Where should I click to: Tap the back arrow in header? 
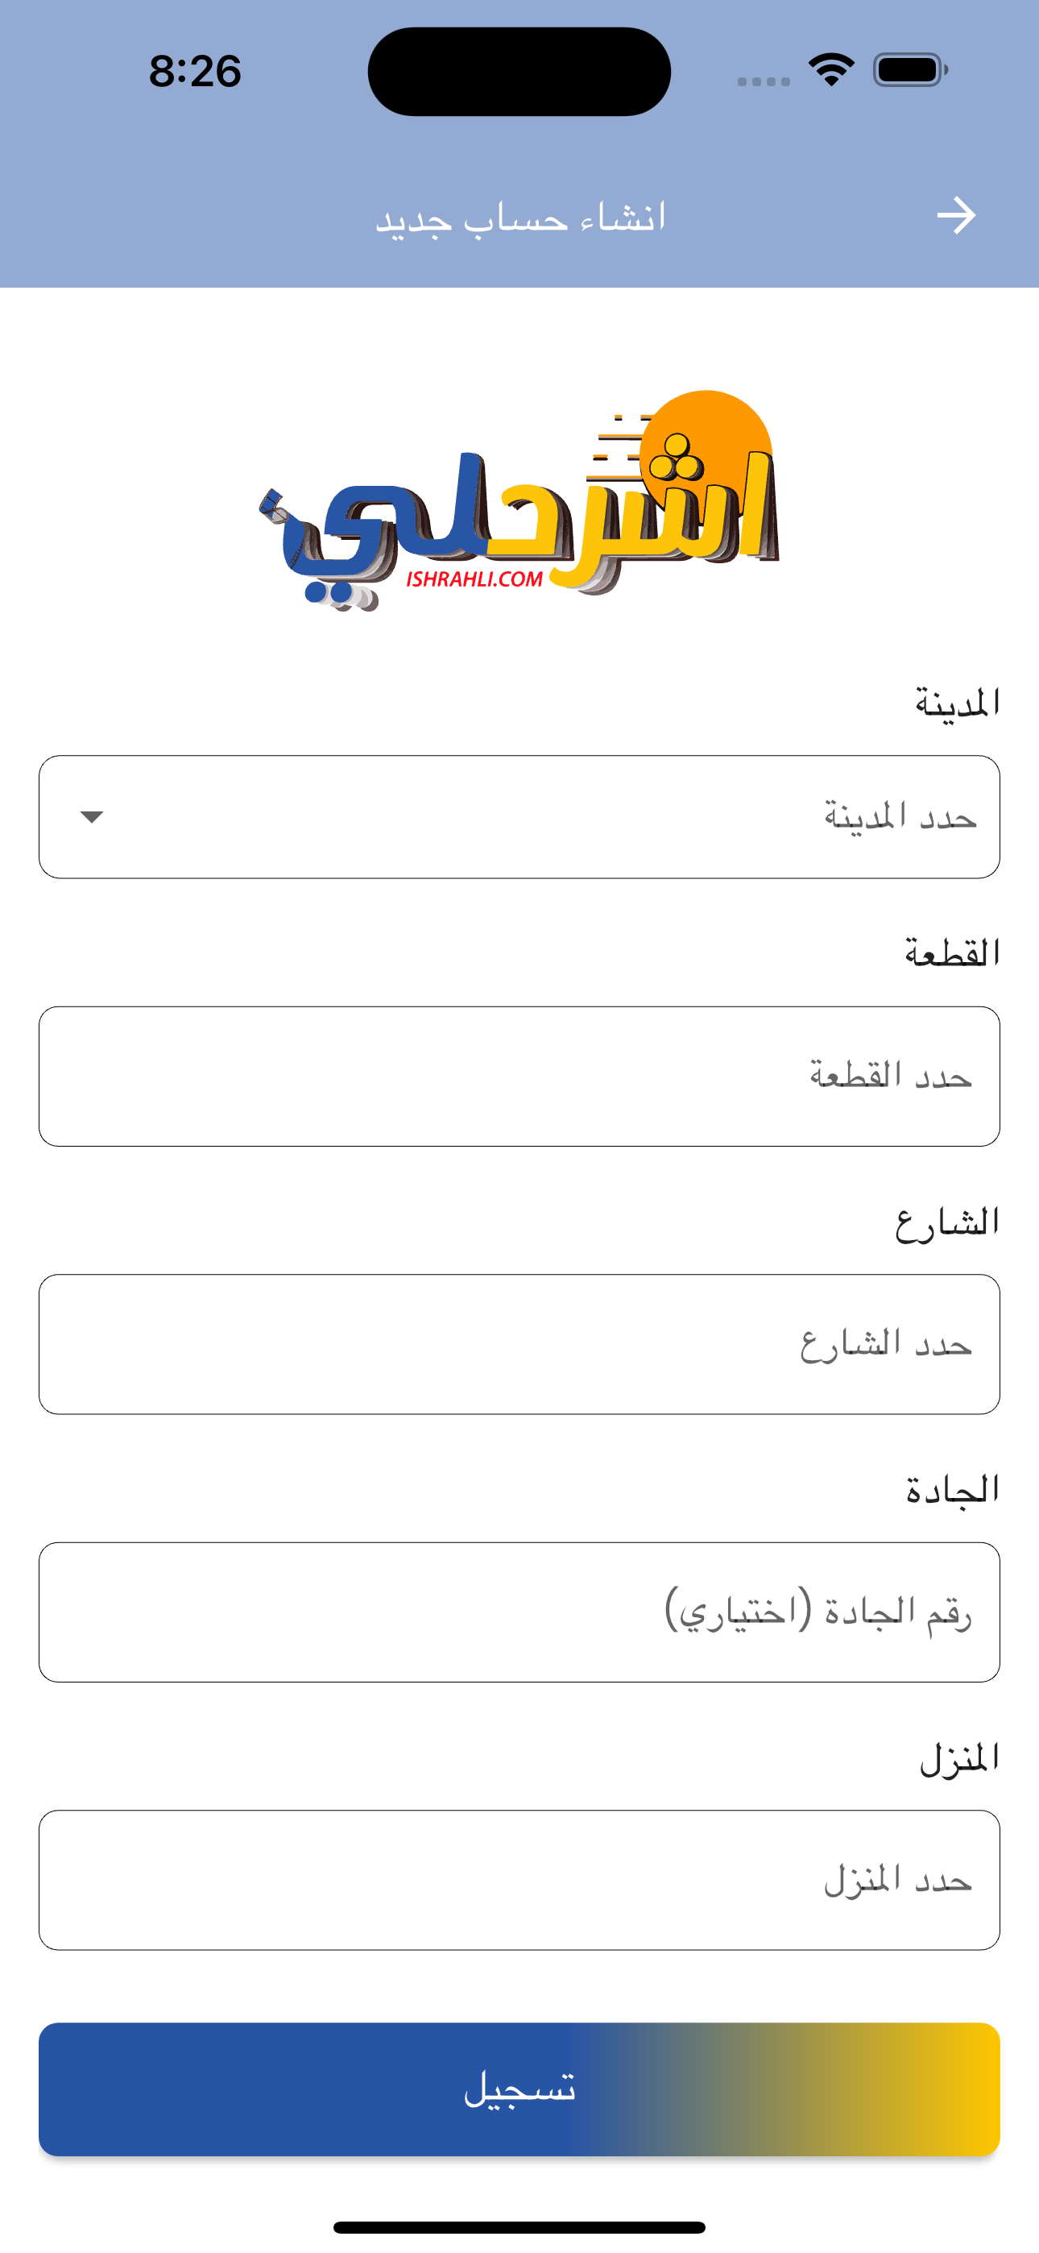pyautogui.click(x=956, y=216)
